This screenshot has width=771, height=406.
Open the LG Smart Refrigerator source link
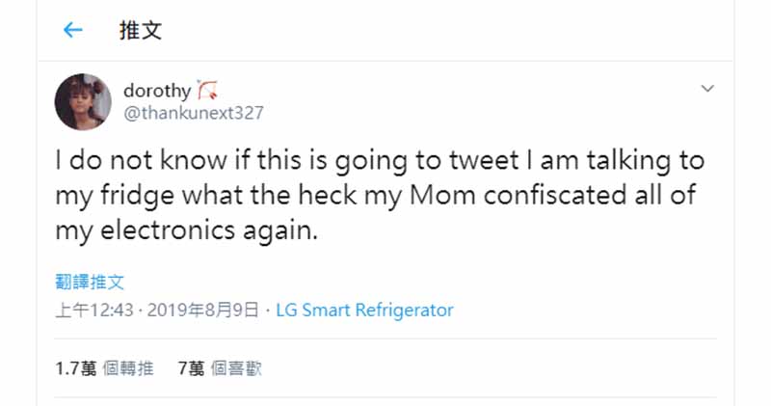pyautogui.click(x=364, y=311)
